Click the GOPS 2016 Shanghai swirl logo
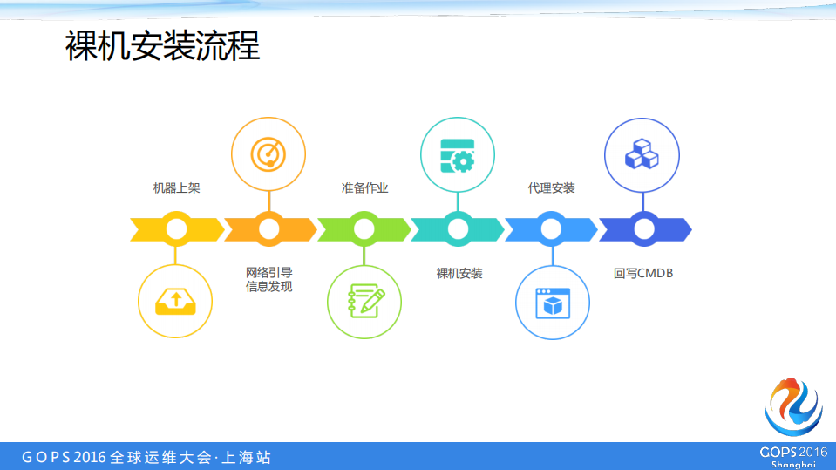836x470 pixels. click(x=793, y=407)
